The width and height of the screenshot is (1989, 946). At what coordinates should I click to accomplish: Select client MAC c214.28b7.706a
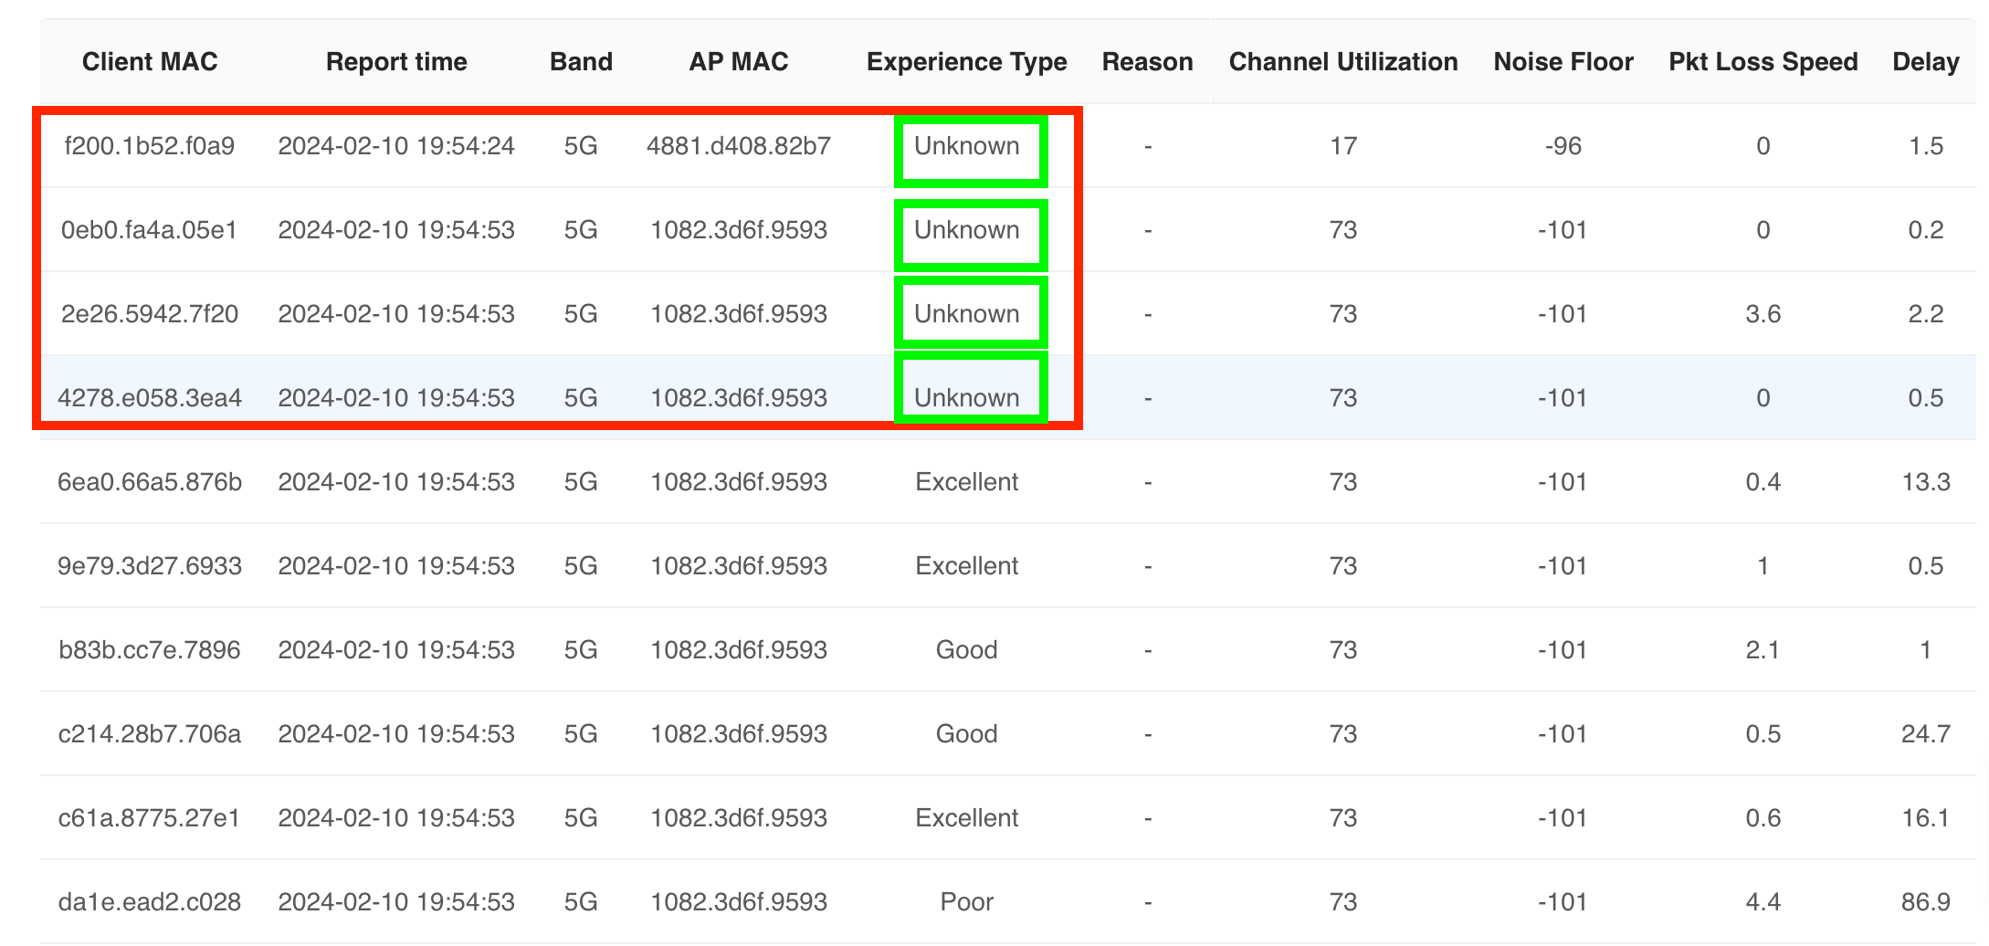[150, 734]
